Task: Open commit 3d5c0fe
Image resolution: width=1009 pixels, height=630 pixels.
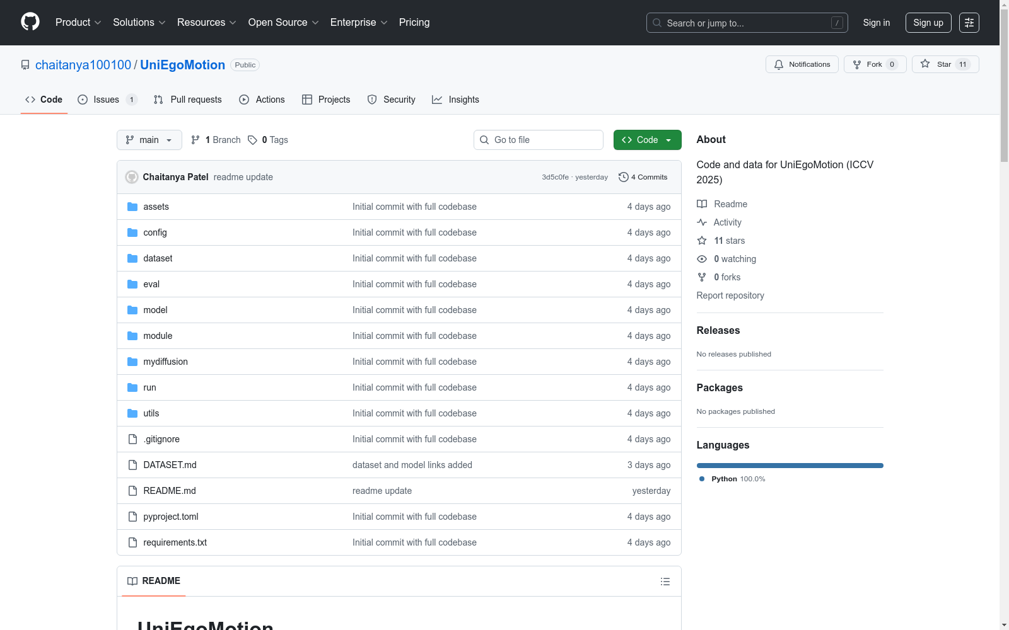Action: (x=556, y=177)
